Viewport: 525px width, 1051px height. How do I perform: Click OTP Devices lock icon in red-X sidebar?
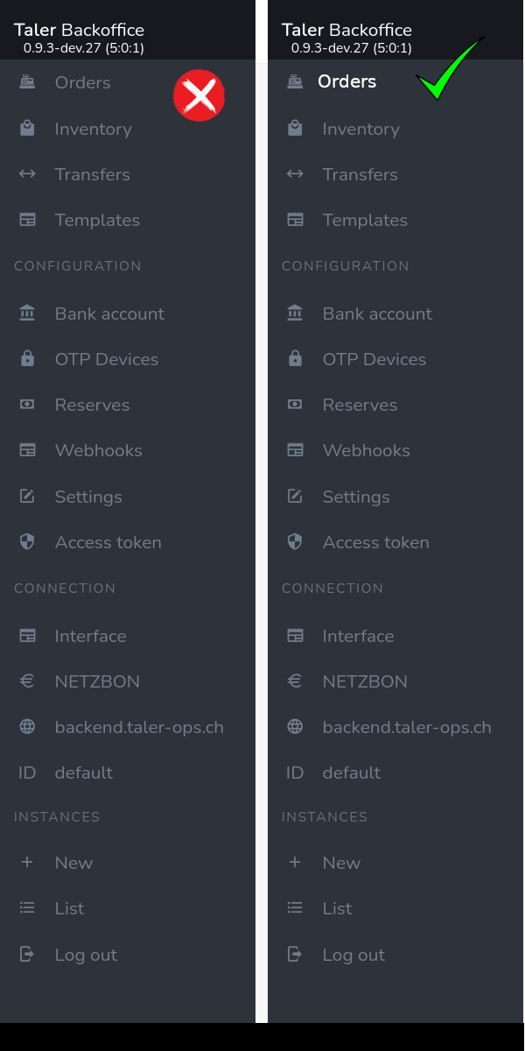tap(27, 359)
